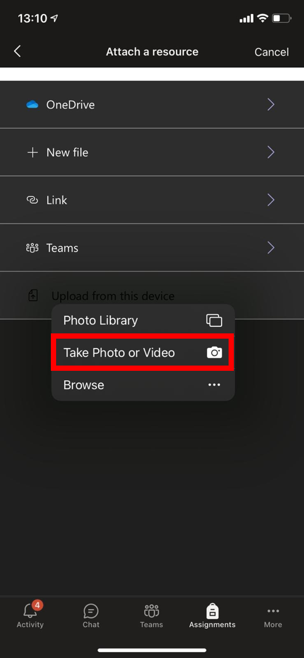Tap the Cancel button

(272, 52)
